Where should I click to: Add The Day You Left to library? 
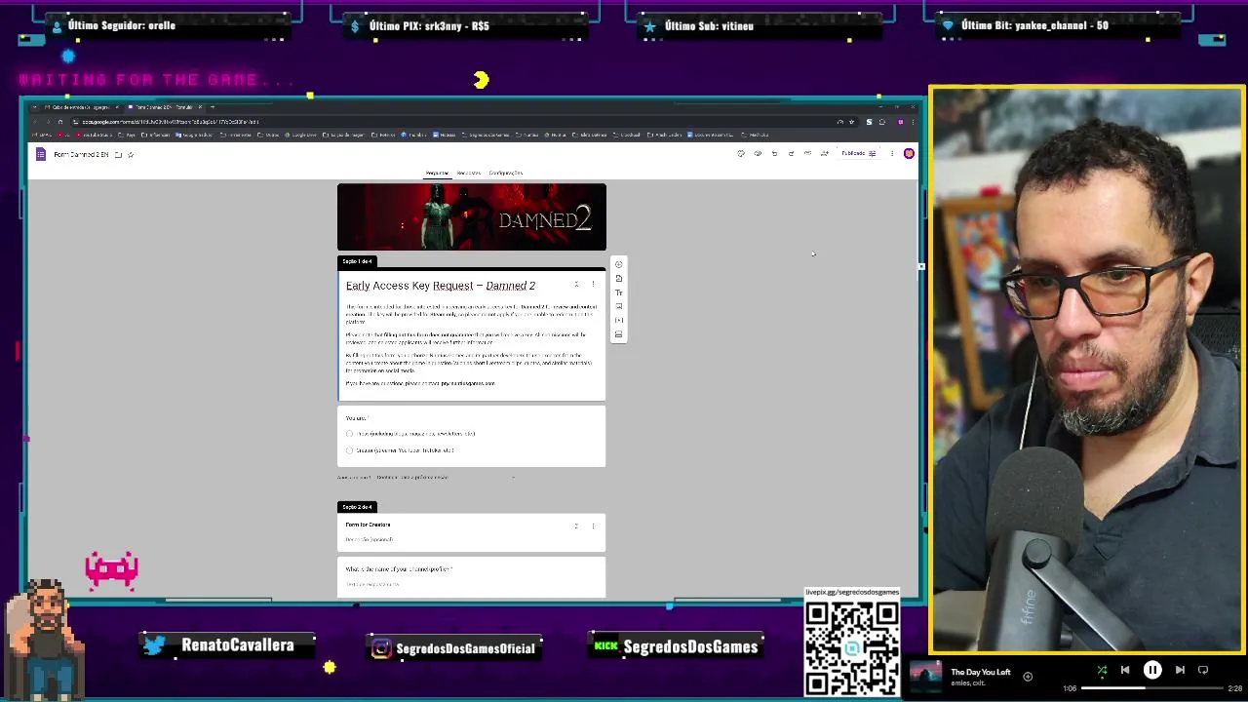1028,676
